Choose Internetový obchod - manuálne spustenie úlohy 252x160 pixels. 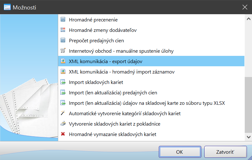(x=121, y=51)
